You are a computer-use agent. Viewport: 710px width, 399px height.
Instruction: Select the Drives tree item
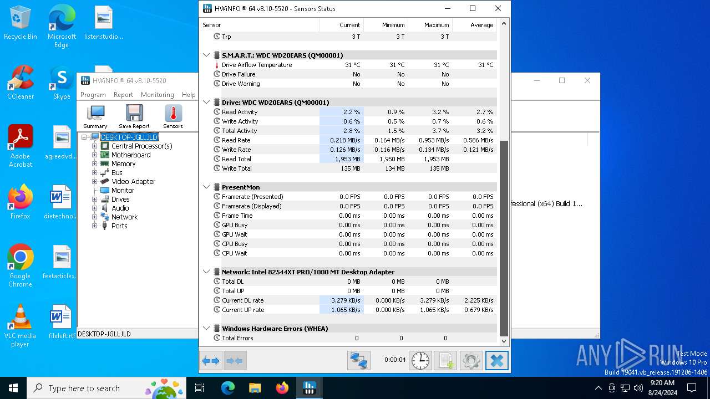(x=120, y=199)
